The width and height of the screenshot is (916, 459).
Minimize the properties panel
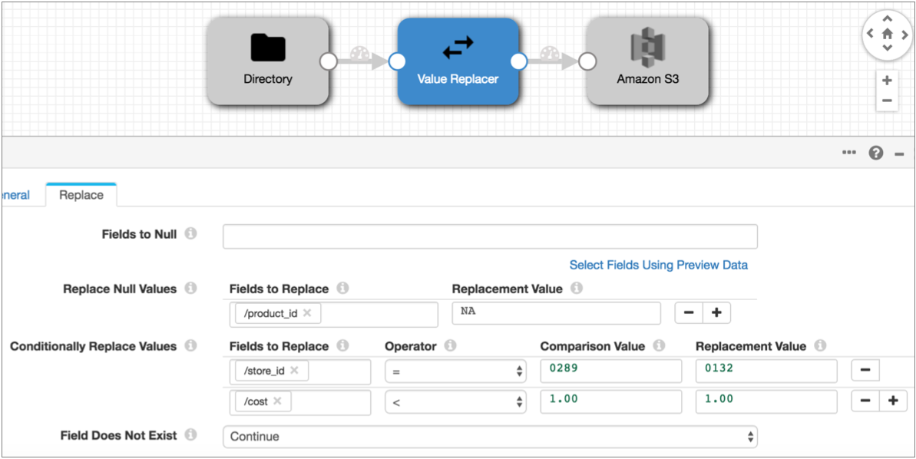(899, 153)
